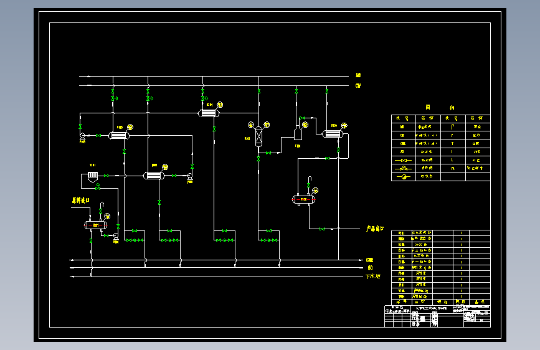The width and height of the screenshot is (540, 350).
Task: Select heat exchanger fed by top-left pump
Action: [119, 135]
